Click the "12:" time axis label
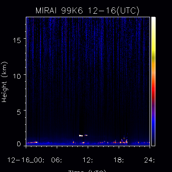 88,160
